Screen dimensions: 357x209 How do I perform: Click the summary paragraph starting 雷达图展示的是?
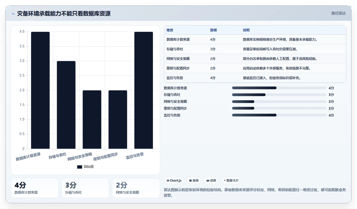point(255,192)
